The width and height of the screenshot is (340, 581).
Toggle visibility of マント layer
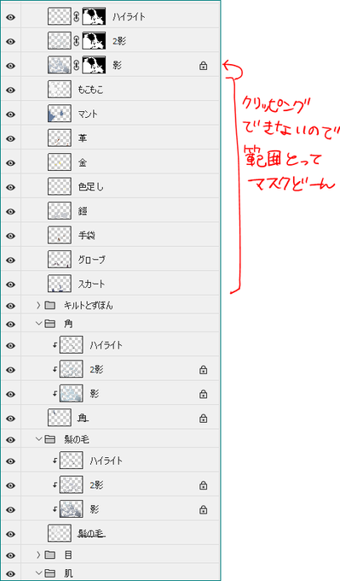click(x=11, y=114)
